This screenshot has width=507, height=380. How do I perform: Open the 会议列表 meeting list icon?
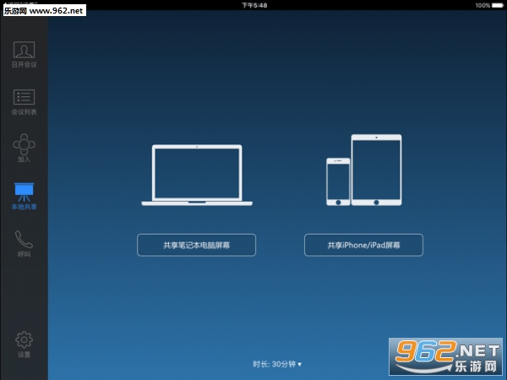(24, 97)
